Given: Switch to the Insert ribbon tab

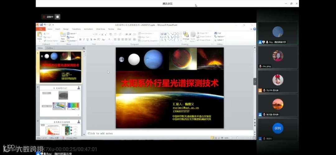Looking at the screenshot, I should pyautogui.click(x=58, y=29).
